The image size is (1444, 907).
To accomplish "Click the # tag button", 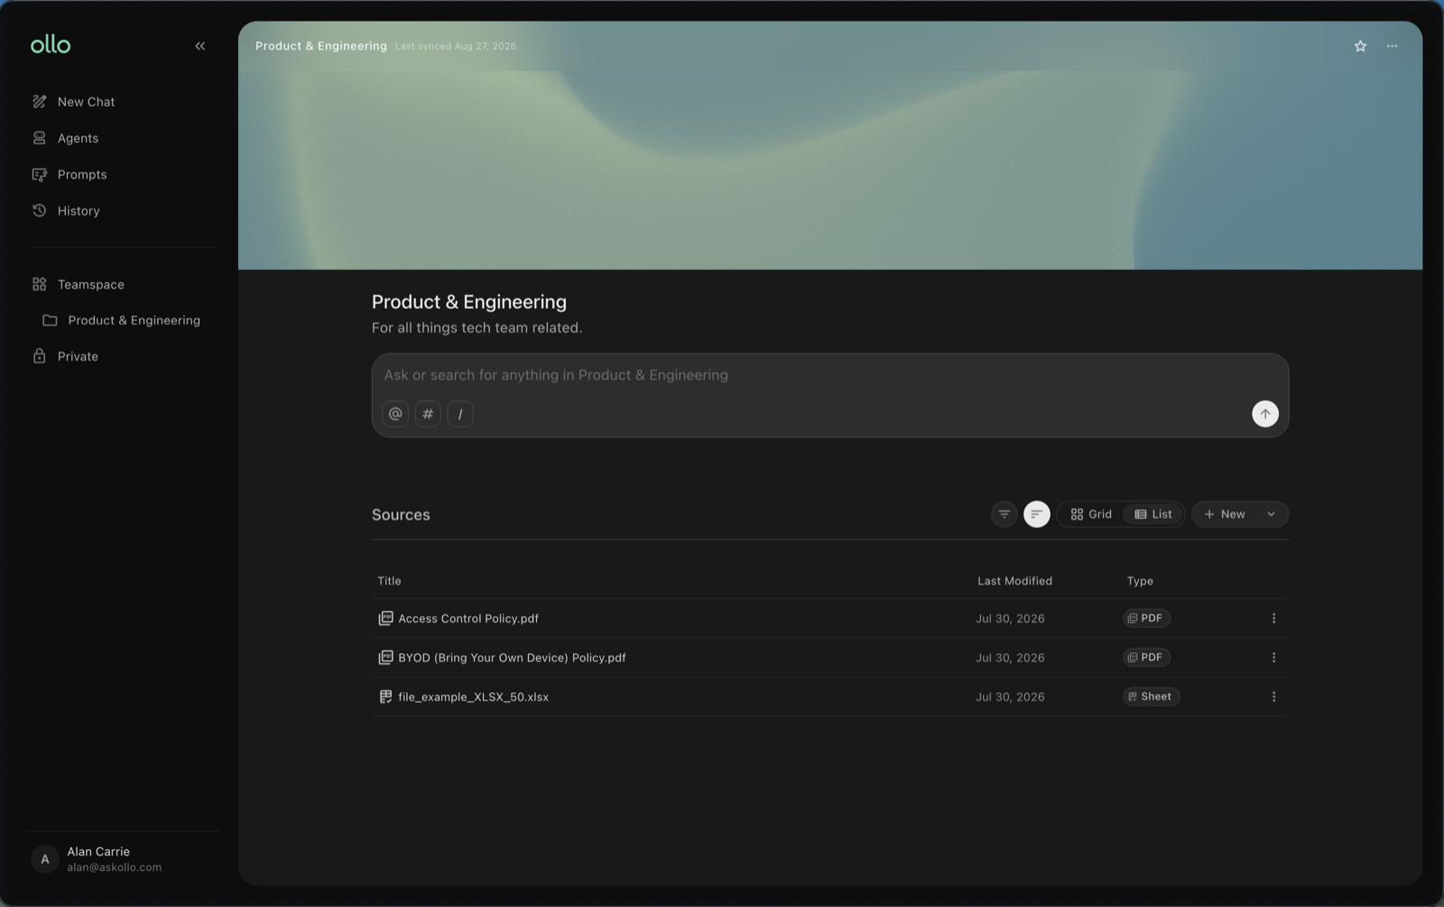I will (x=428, y=414).
